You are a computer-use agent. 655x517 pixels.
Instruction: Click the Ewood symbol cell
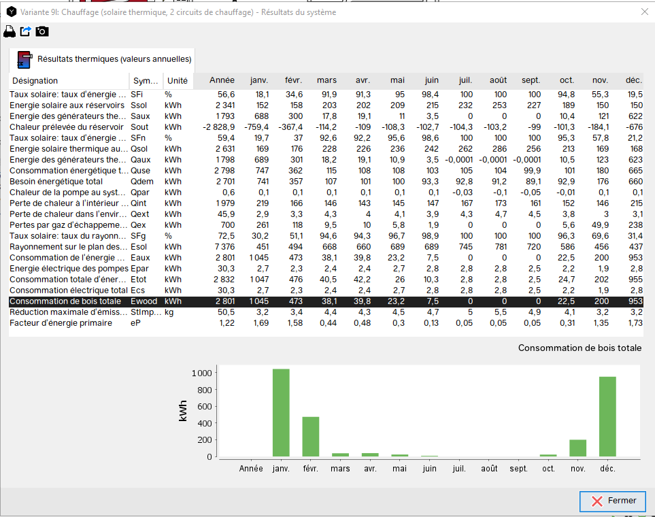coord(144,301)
